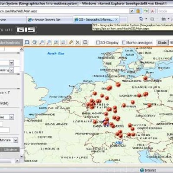Click the measure ruler tool icon
Viewport: 173px width, 173px height.
coord(70,42)
